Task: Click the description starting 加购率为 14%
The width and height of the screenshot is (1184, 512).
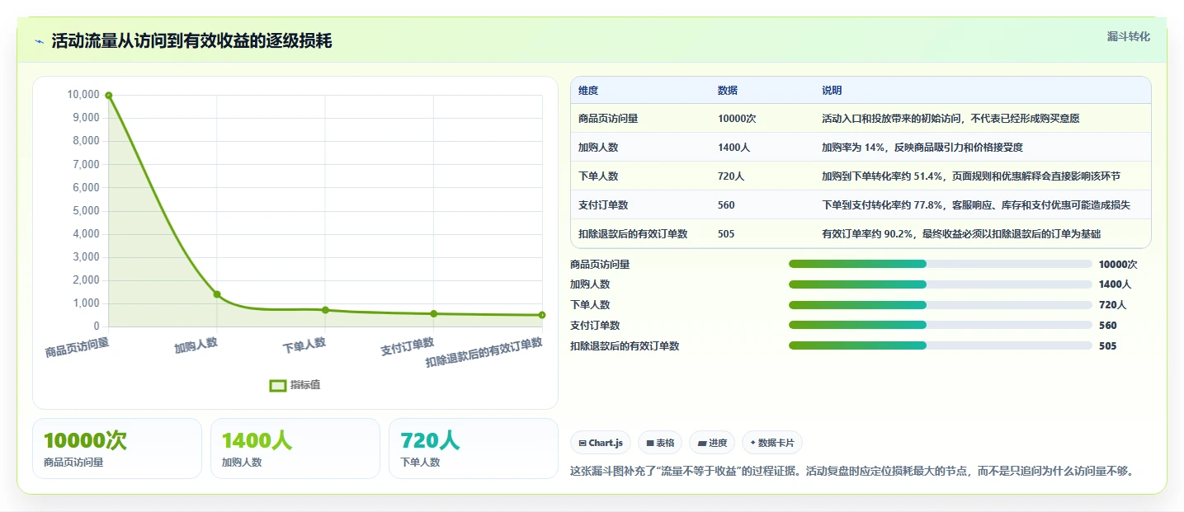Action: click(x=924, y=148)
